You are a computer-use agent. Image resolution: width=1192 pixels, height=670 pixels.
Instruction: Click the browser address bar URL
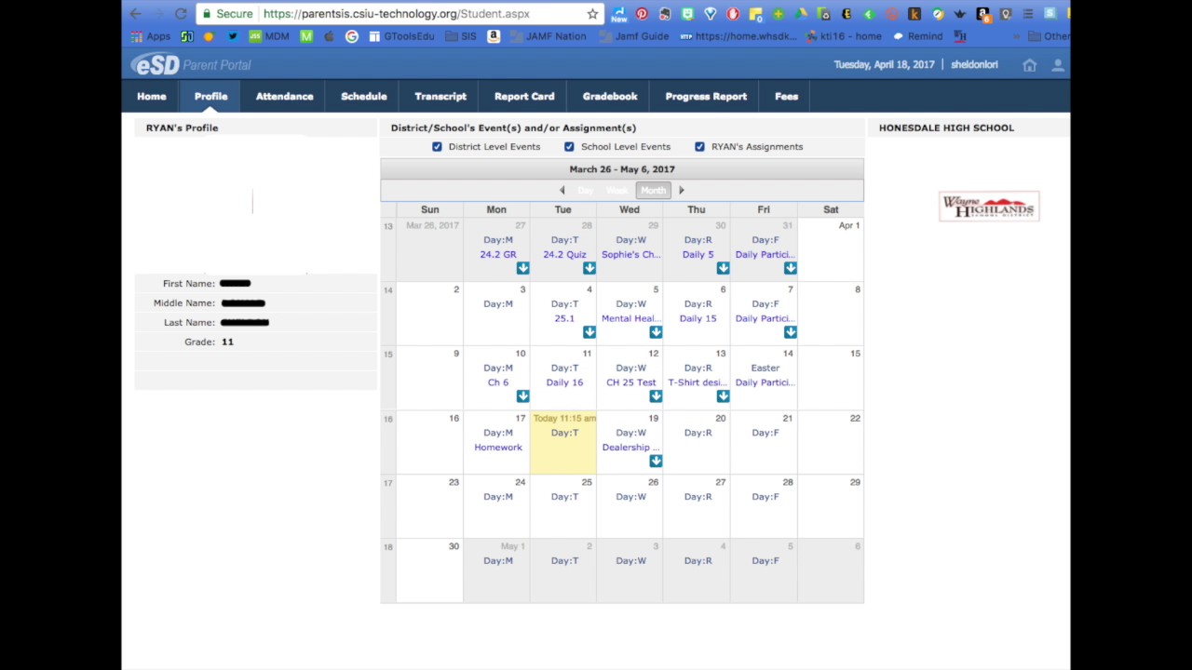click(396, 14)
